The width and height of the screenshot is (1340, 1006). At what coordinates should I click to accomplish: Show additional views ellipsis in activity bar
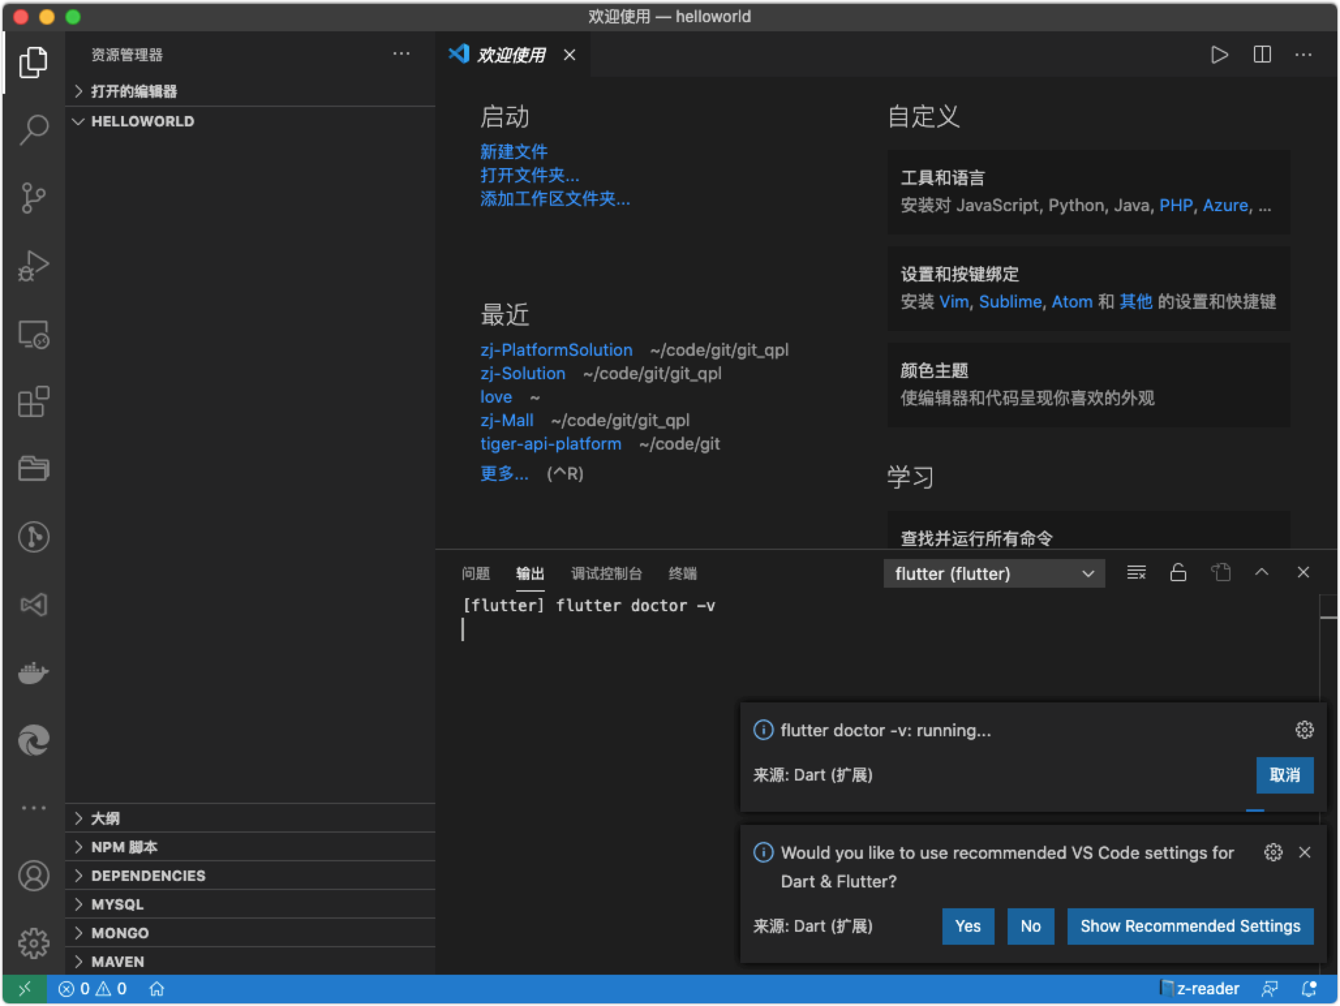[33, 808]
